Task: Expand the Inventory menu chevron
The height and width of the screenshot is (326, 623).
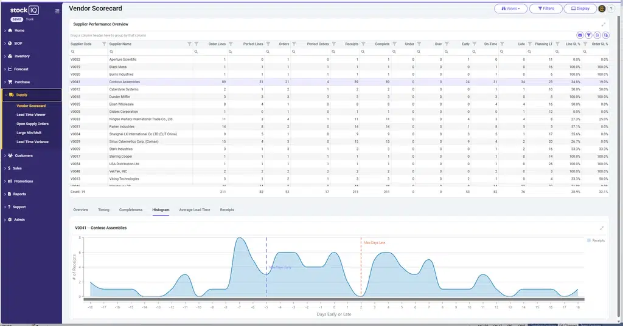Action: [x=5, y=56]
